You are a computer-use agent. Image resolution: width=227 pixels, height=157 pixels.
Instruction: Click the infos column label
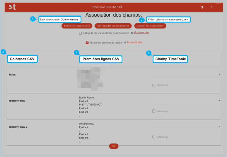point(12,75)
